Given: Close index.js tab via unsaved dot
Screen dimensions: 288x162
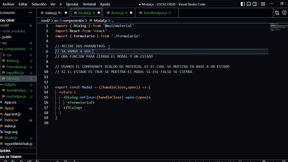Looking at the screenshot, I should [x=66, y=13].
